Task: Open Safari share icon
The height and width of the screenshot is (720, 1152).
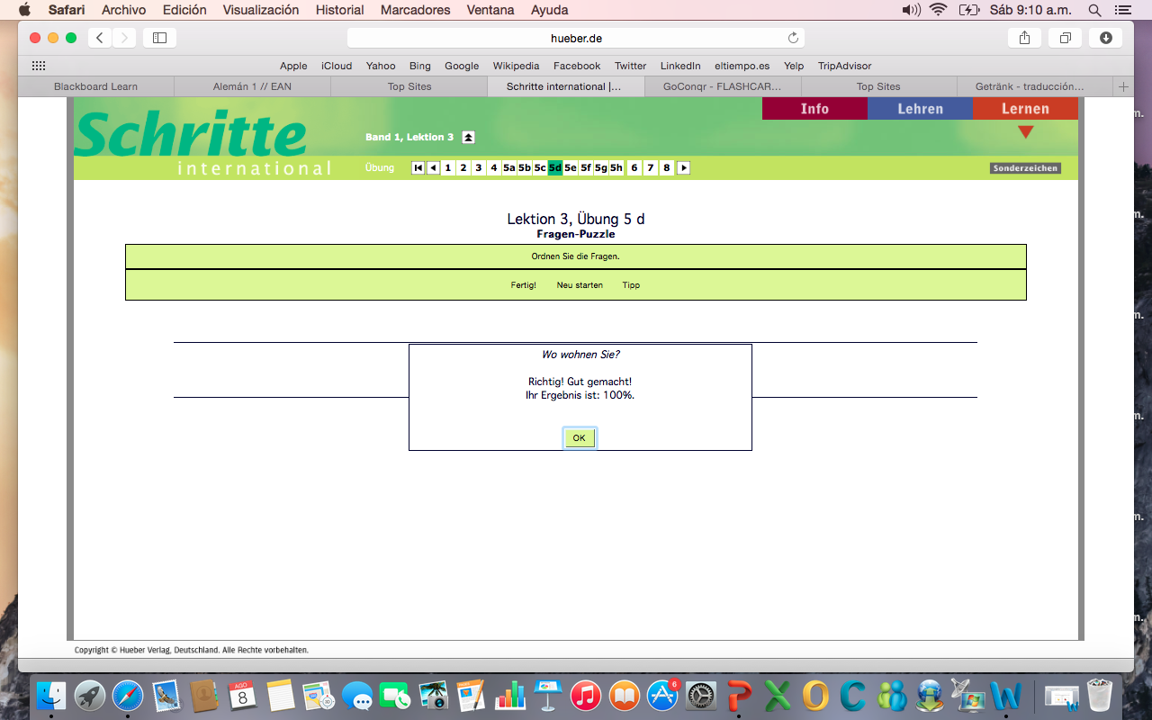Action: [1024, 38]
